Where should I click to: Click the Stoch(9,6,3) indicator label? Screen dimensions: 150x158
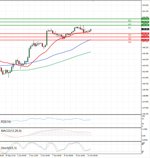pos(9,148)
